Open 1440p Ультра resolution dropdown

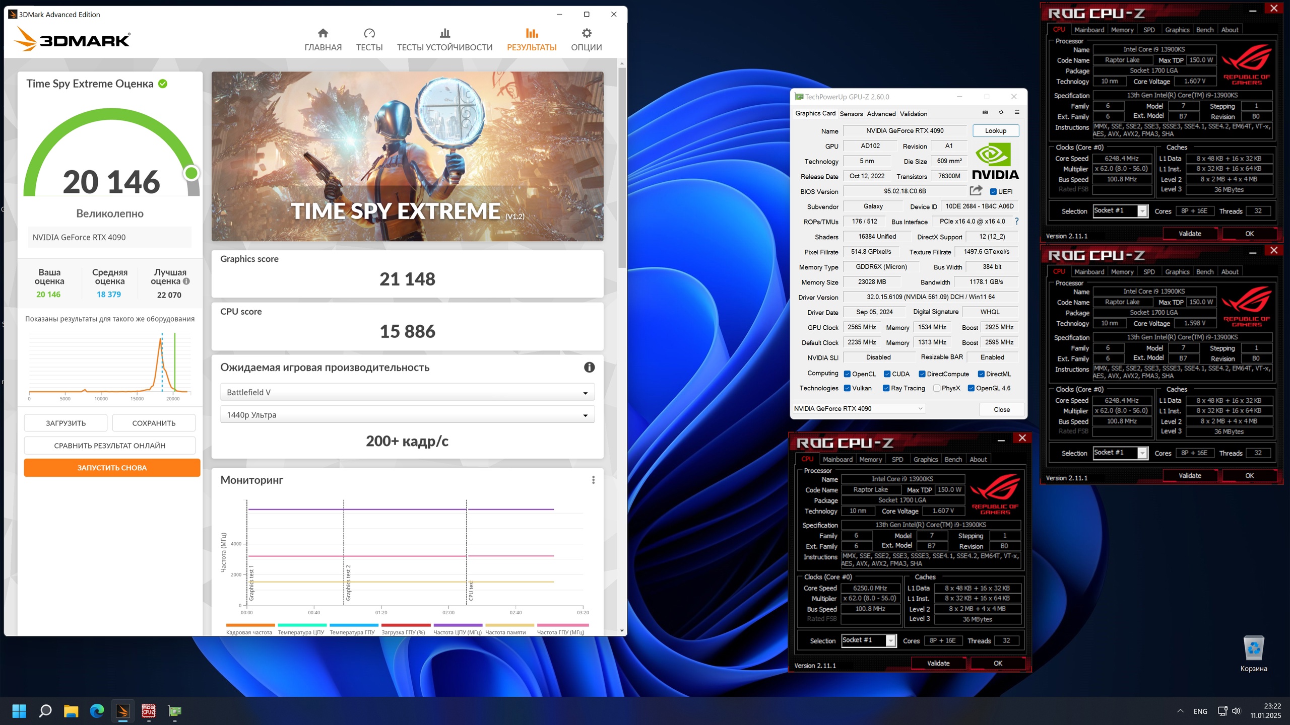[407, 415]
